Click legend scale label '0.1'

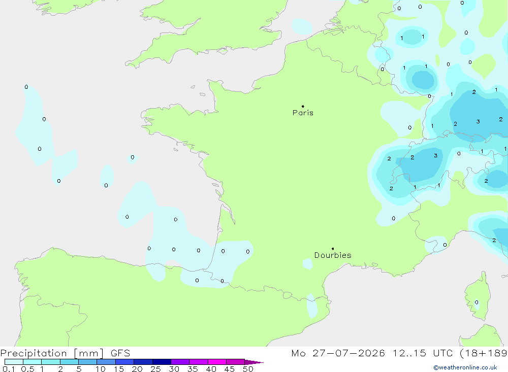(x=9, y=369)
